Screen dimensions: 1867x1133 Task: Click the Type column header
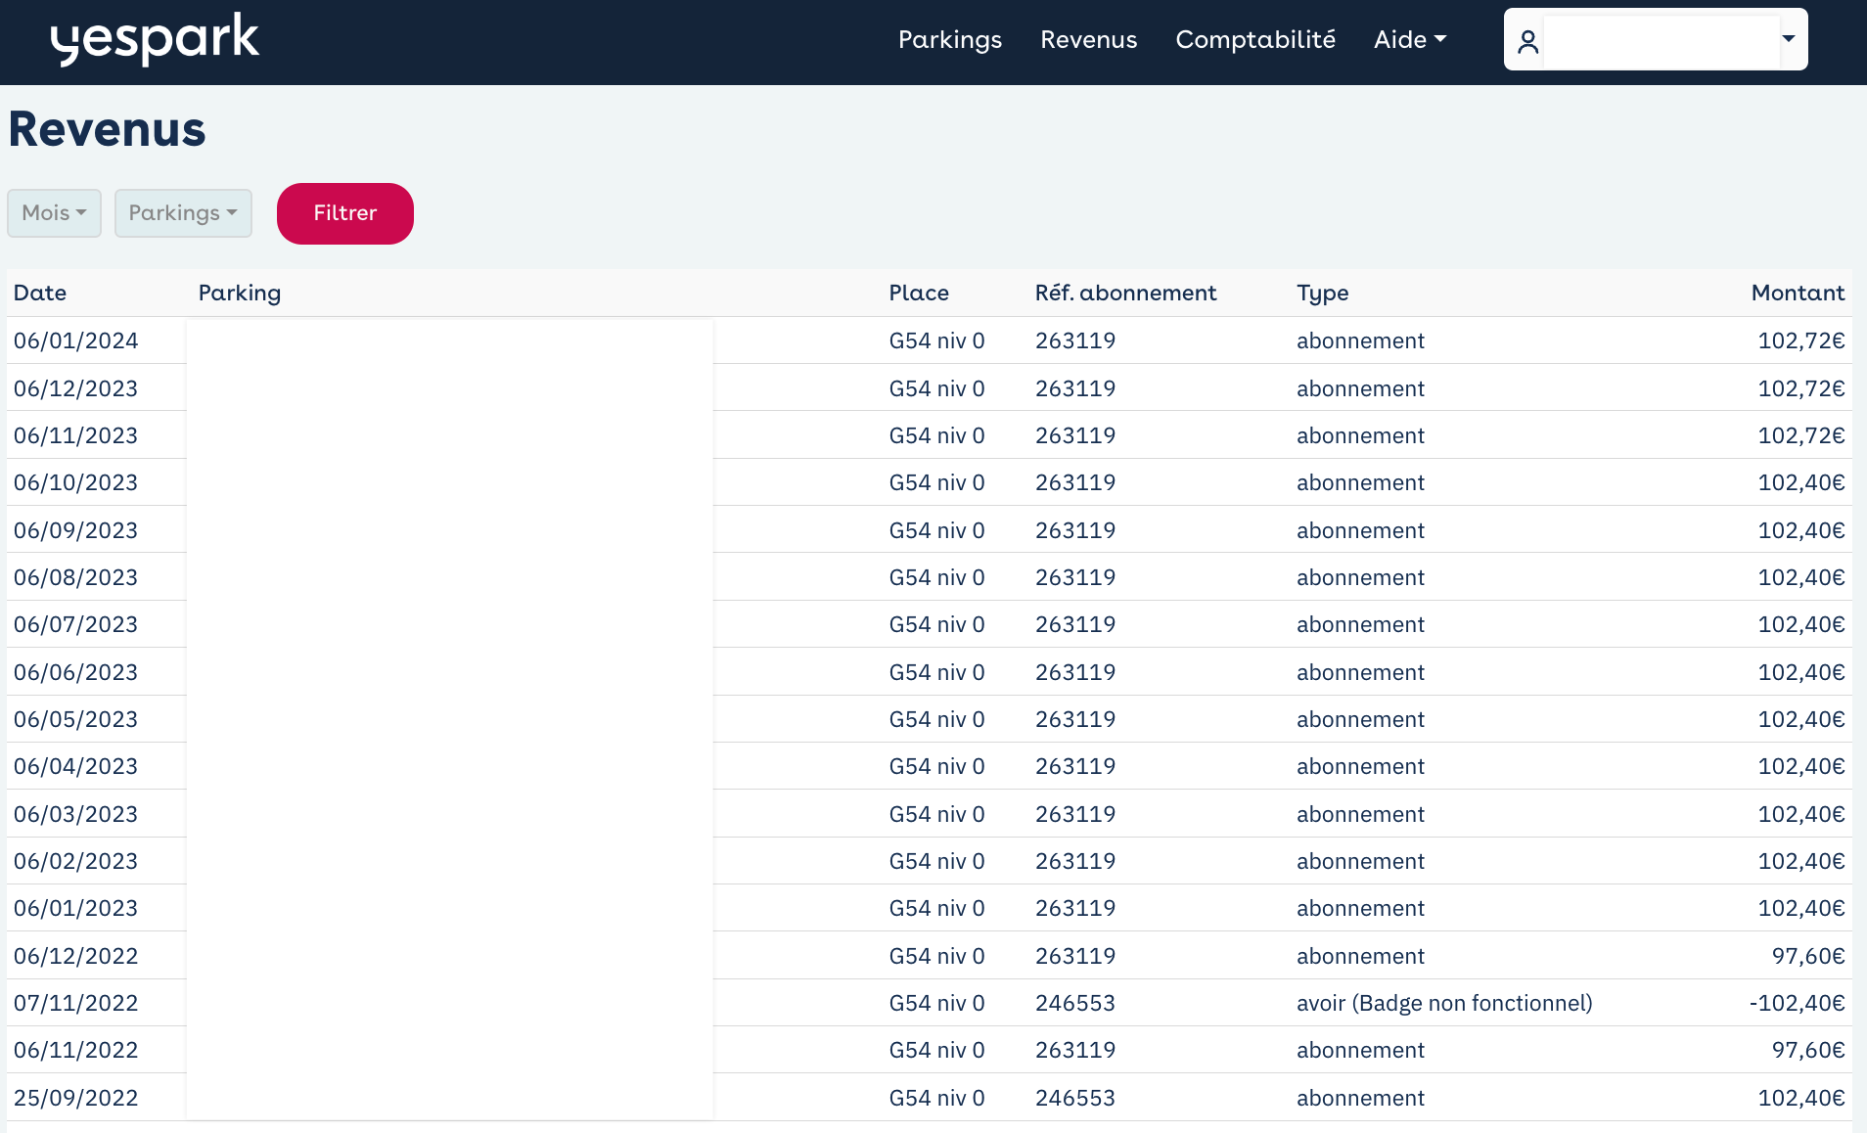coord(1323,293)
